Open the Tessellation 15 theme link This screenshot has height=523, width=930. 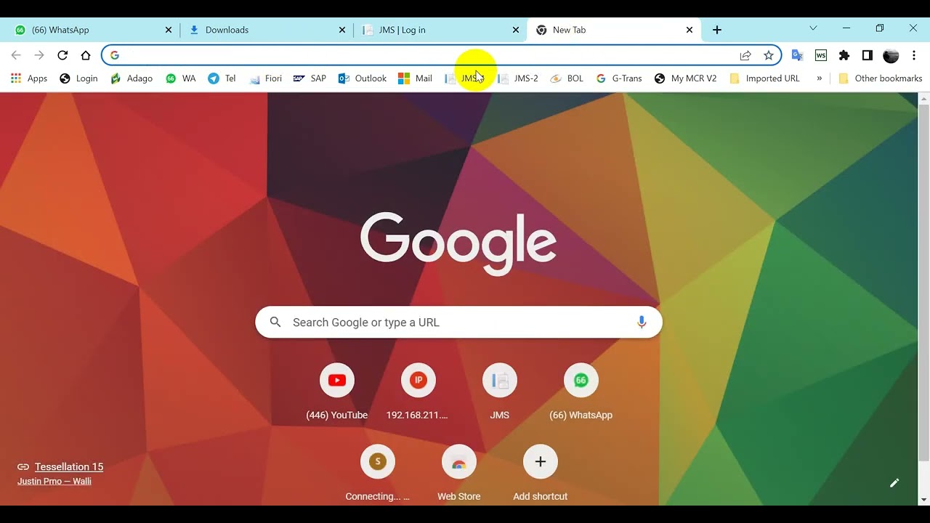coord(69,467)
